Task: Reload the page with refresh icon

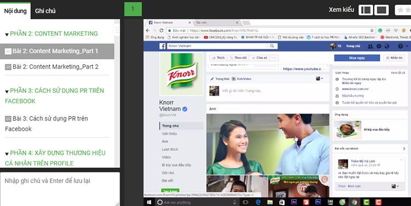Action: (x=162, y=31)
